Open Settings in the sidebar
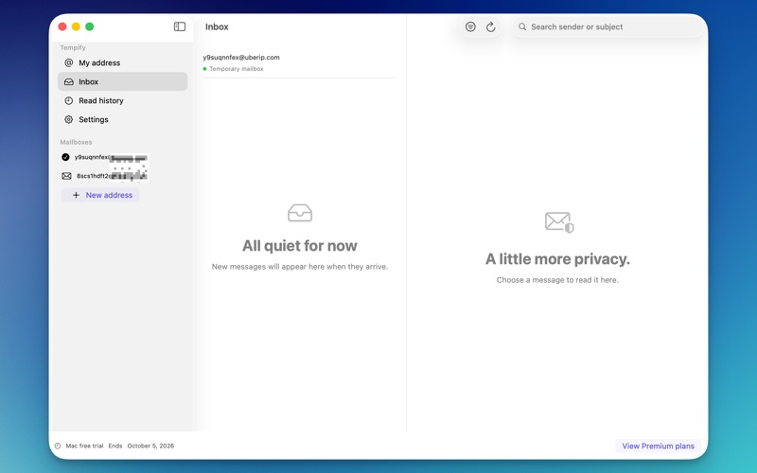757x473 pixels. (x=123, y=119)
